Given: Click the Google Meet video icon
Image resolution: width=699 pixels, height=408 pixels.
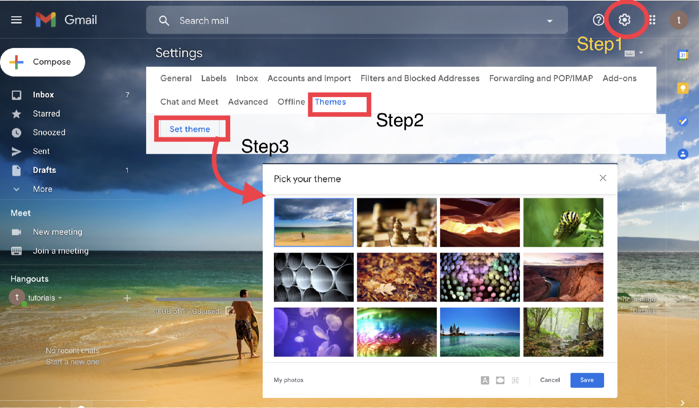Looking at the screenshot, I should (x=17, y=232).
